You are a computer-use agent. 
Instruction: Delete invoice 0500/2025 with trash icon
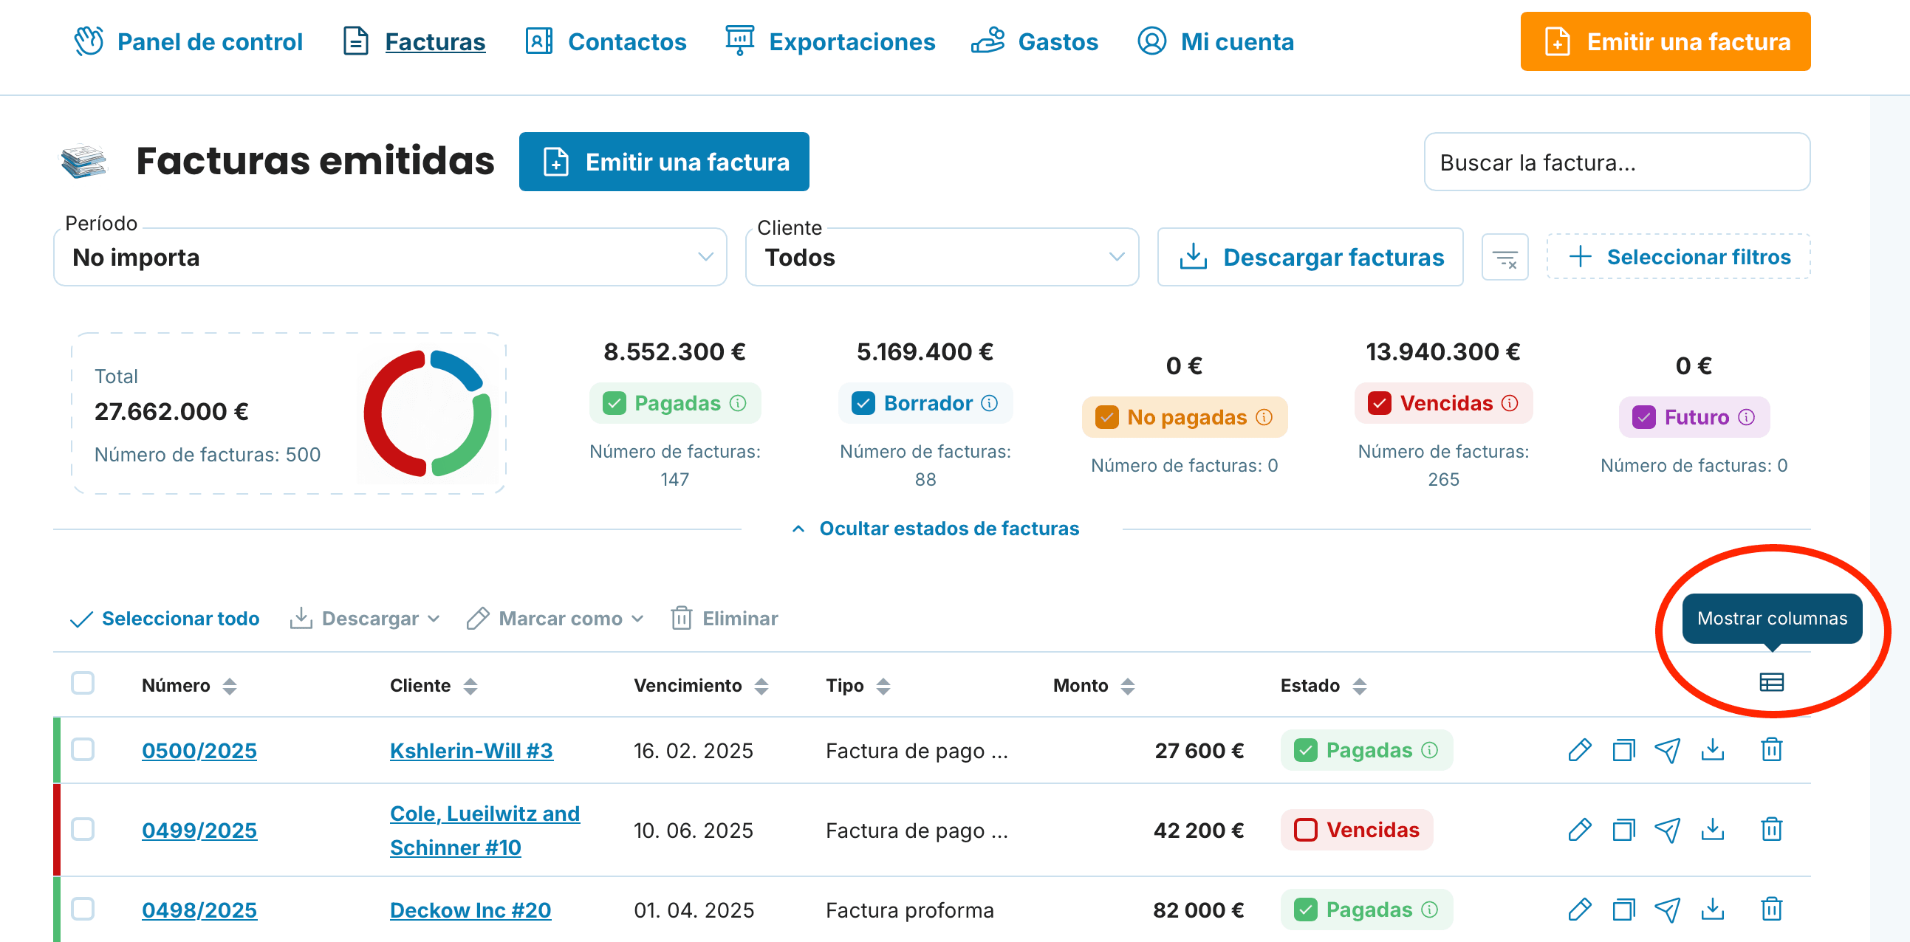(x=1771, y=750)
